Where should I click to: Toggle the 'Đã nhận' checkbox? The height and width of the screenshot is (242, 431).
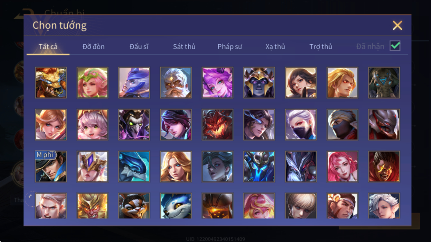(395, 46)
